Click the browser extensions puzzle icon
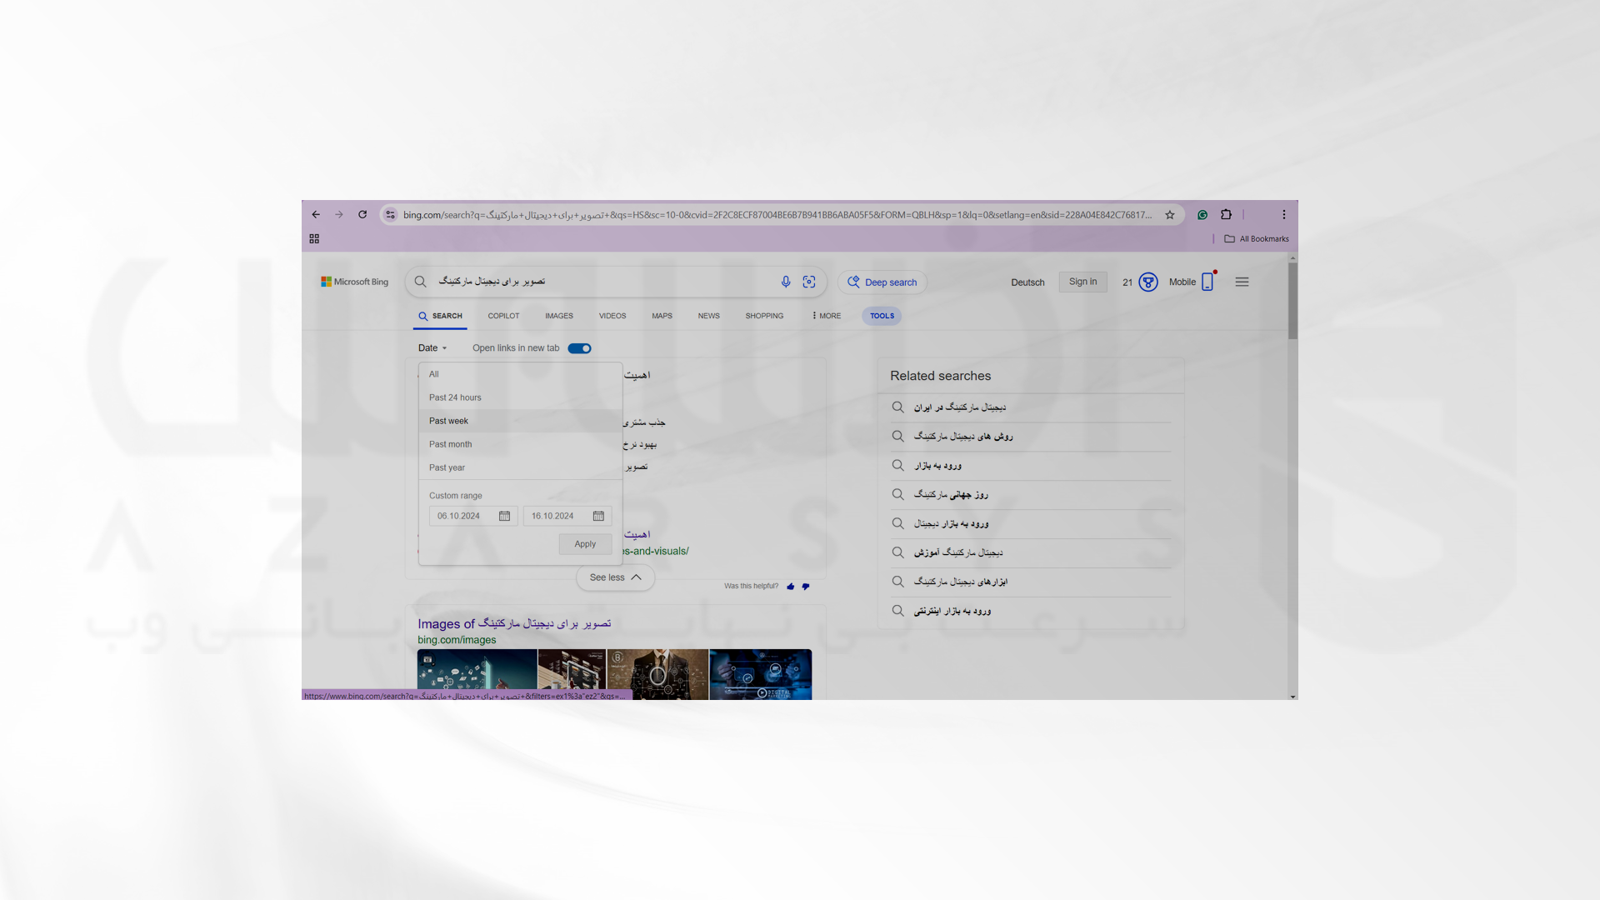 (1227, 214)
